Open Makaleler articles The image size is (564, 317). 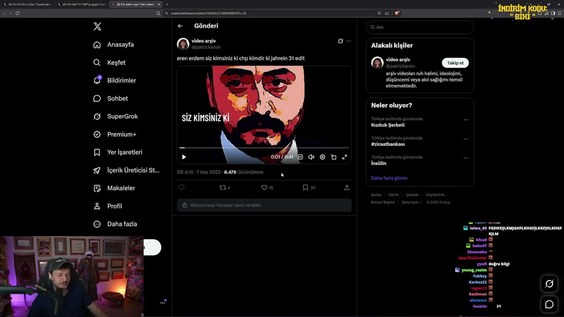pyautogui.click(x=114, y=188)
